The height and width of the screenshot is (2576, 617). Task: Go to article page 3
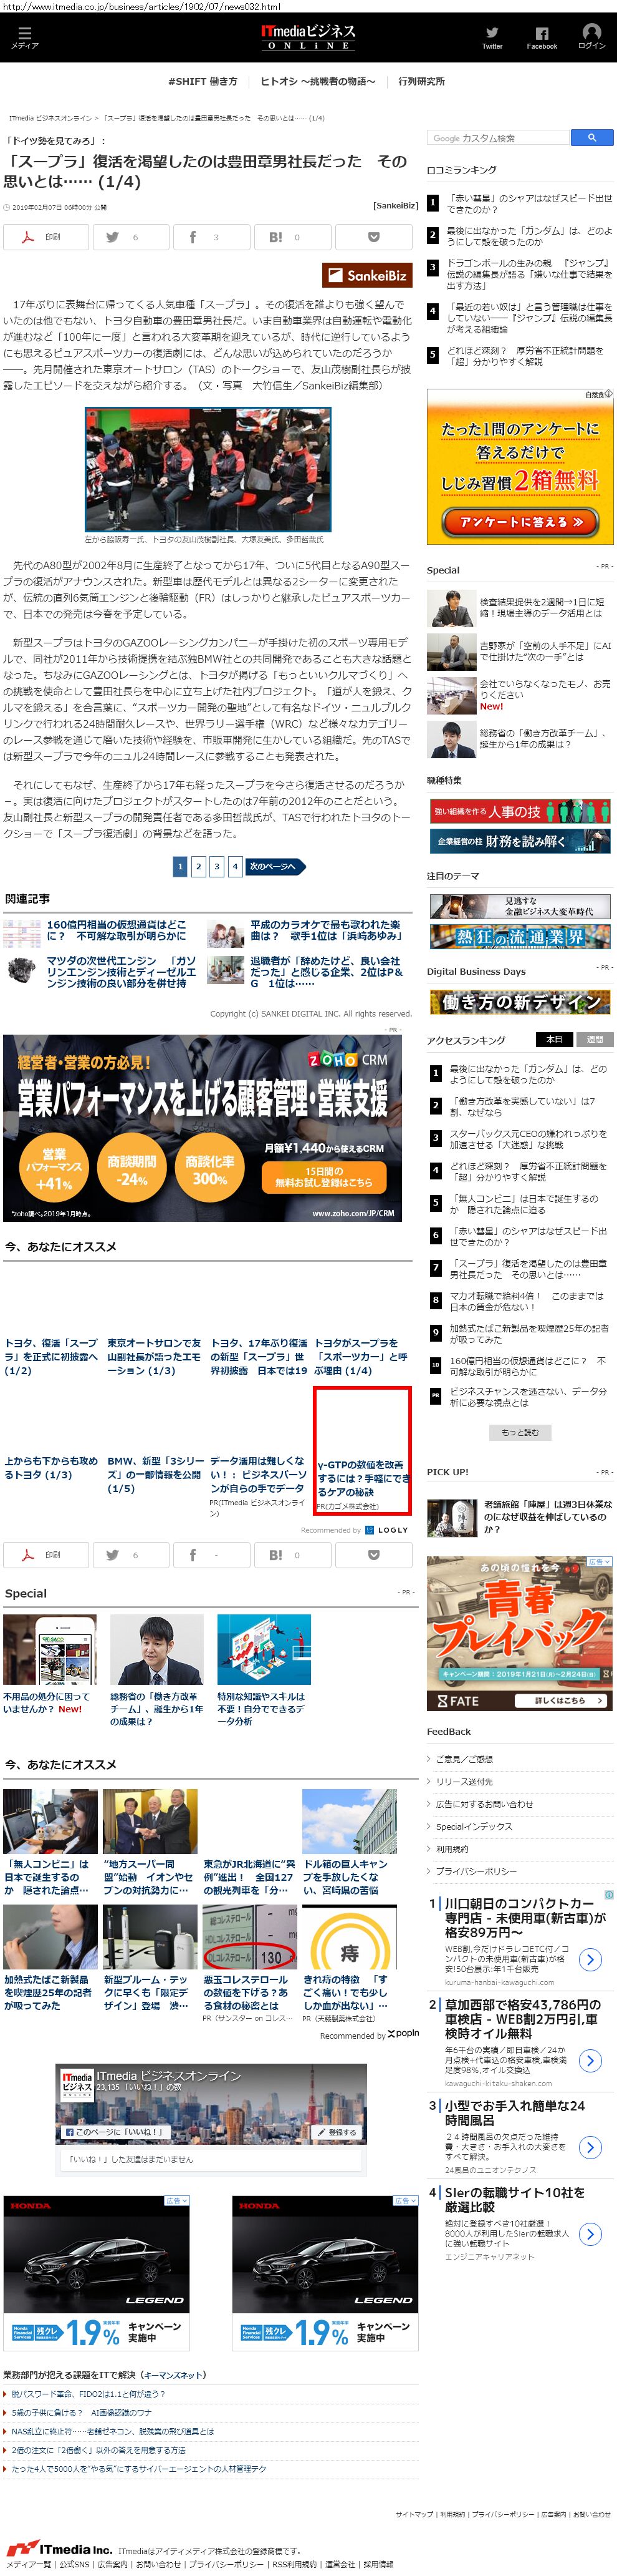[x=217, y=867]
